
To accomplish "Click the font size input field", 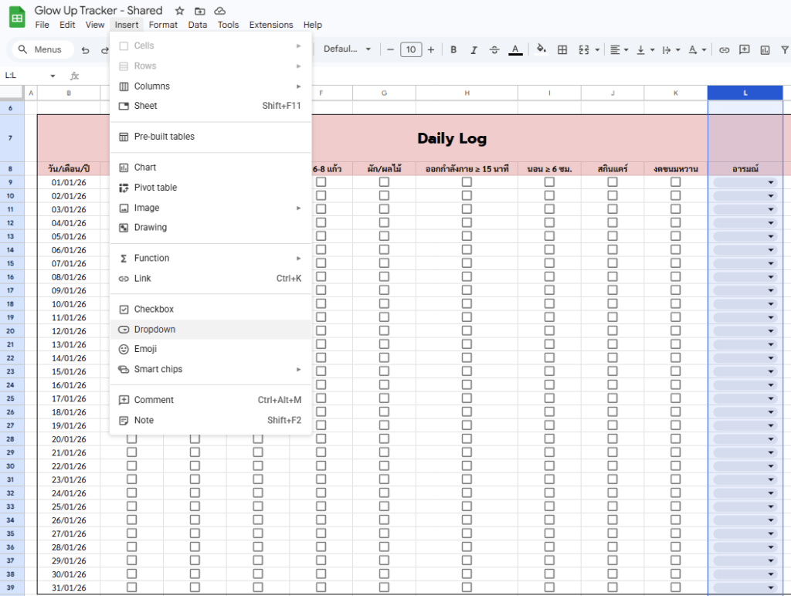I will 411,49.
